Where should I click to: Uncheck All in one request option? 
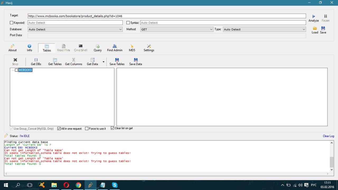[x=59, y=129]
